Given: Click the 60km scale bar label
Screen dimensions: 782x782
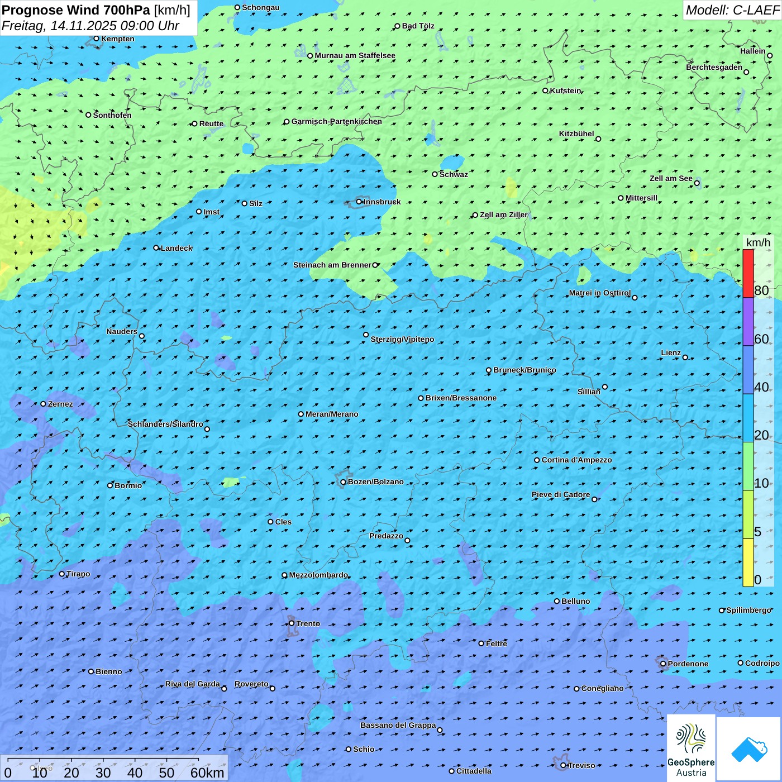Looking at the screenshot, I should (207, 773).
